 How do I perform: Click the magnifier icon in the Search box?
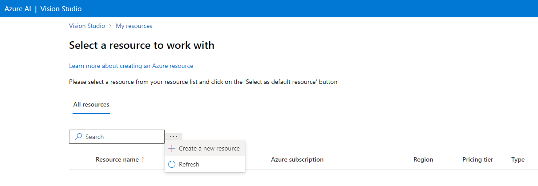[x=79, y=137]
